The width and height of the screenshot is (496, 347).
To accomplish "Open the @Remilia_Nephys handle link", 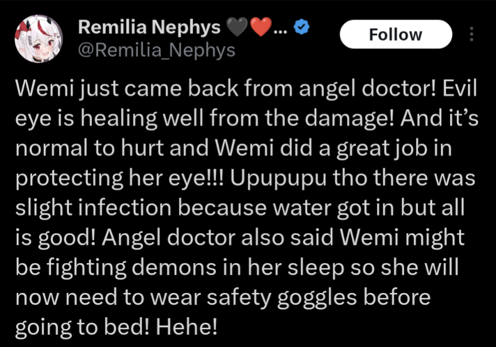I will point(156,51).
